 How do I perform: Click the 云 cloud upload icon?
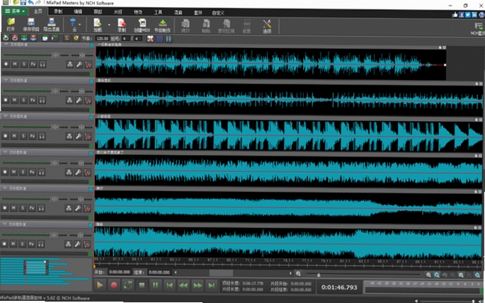click(x=74, y=25)
